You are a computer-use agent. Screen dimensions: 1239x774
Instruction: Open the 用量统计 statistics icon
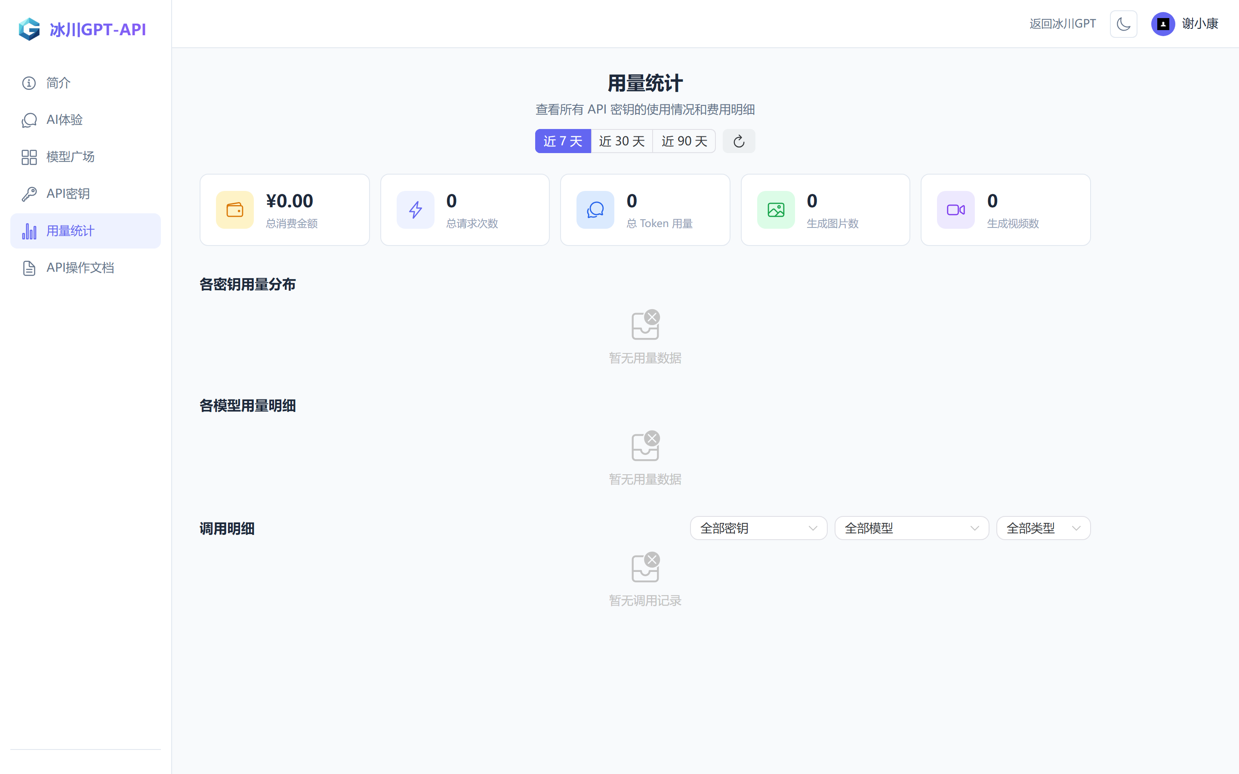tap(29, 230)
